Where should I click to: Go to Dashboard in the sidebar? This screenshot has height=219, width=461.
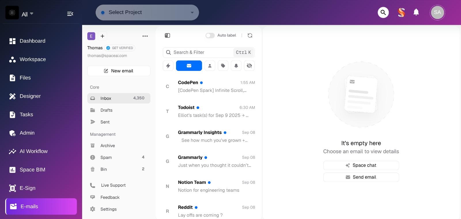(32, 41)
